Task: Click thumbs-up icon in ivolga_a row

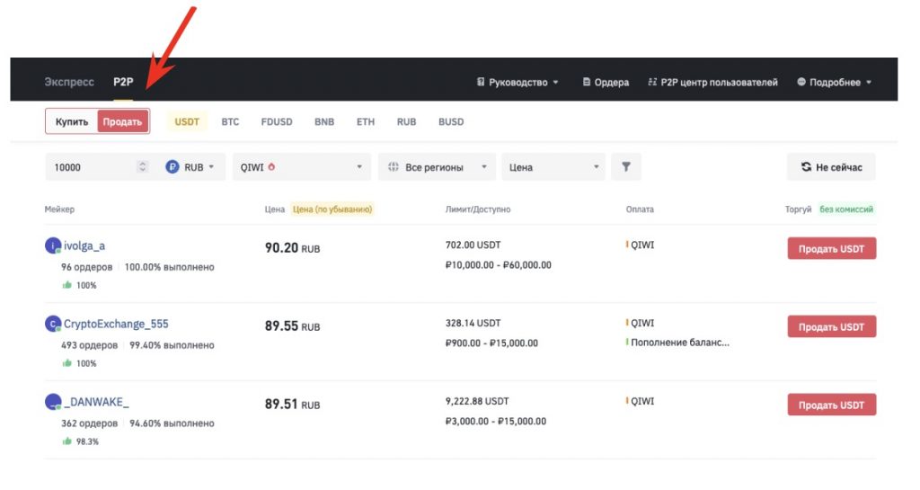Action: click(66, 285)
